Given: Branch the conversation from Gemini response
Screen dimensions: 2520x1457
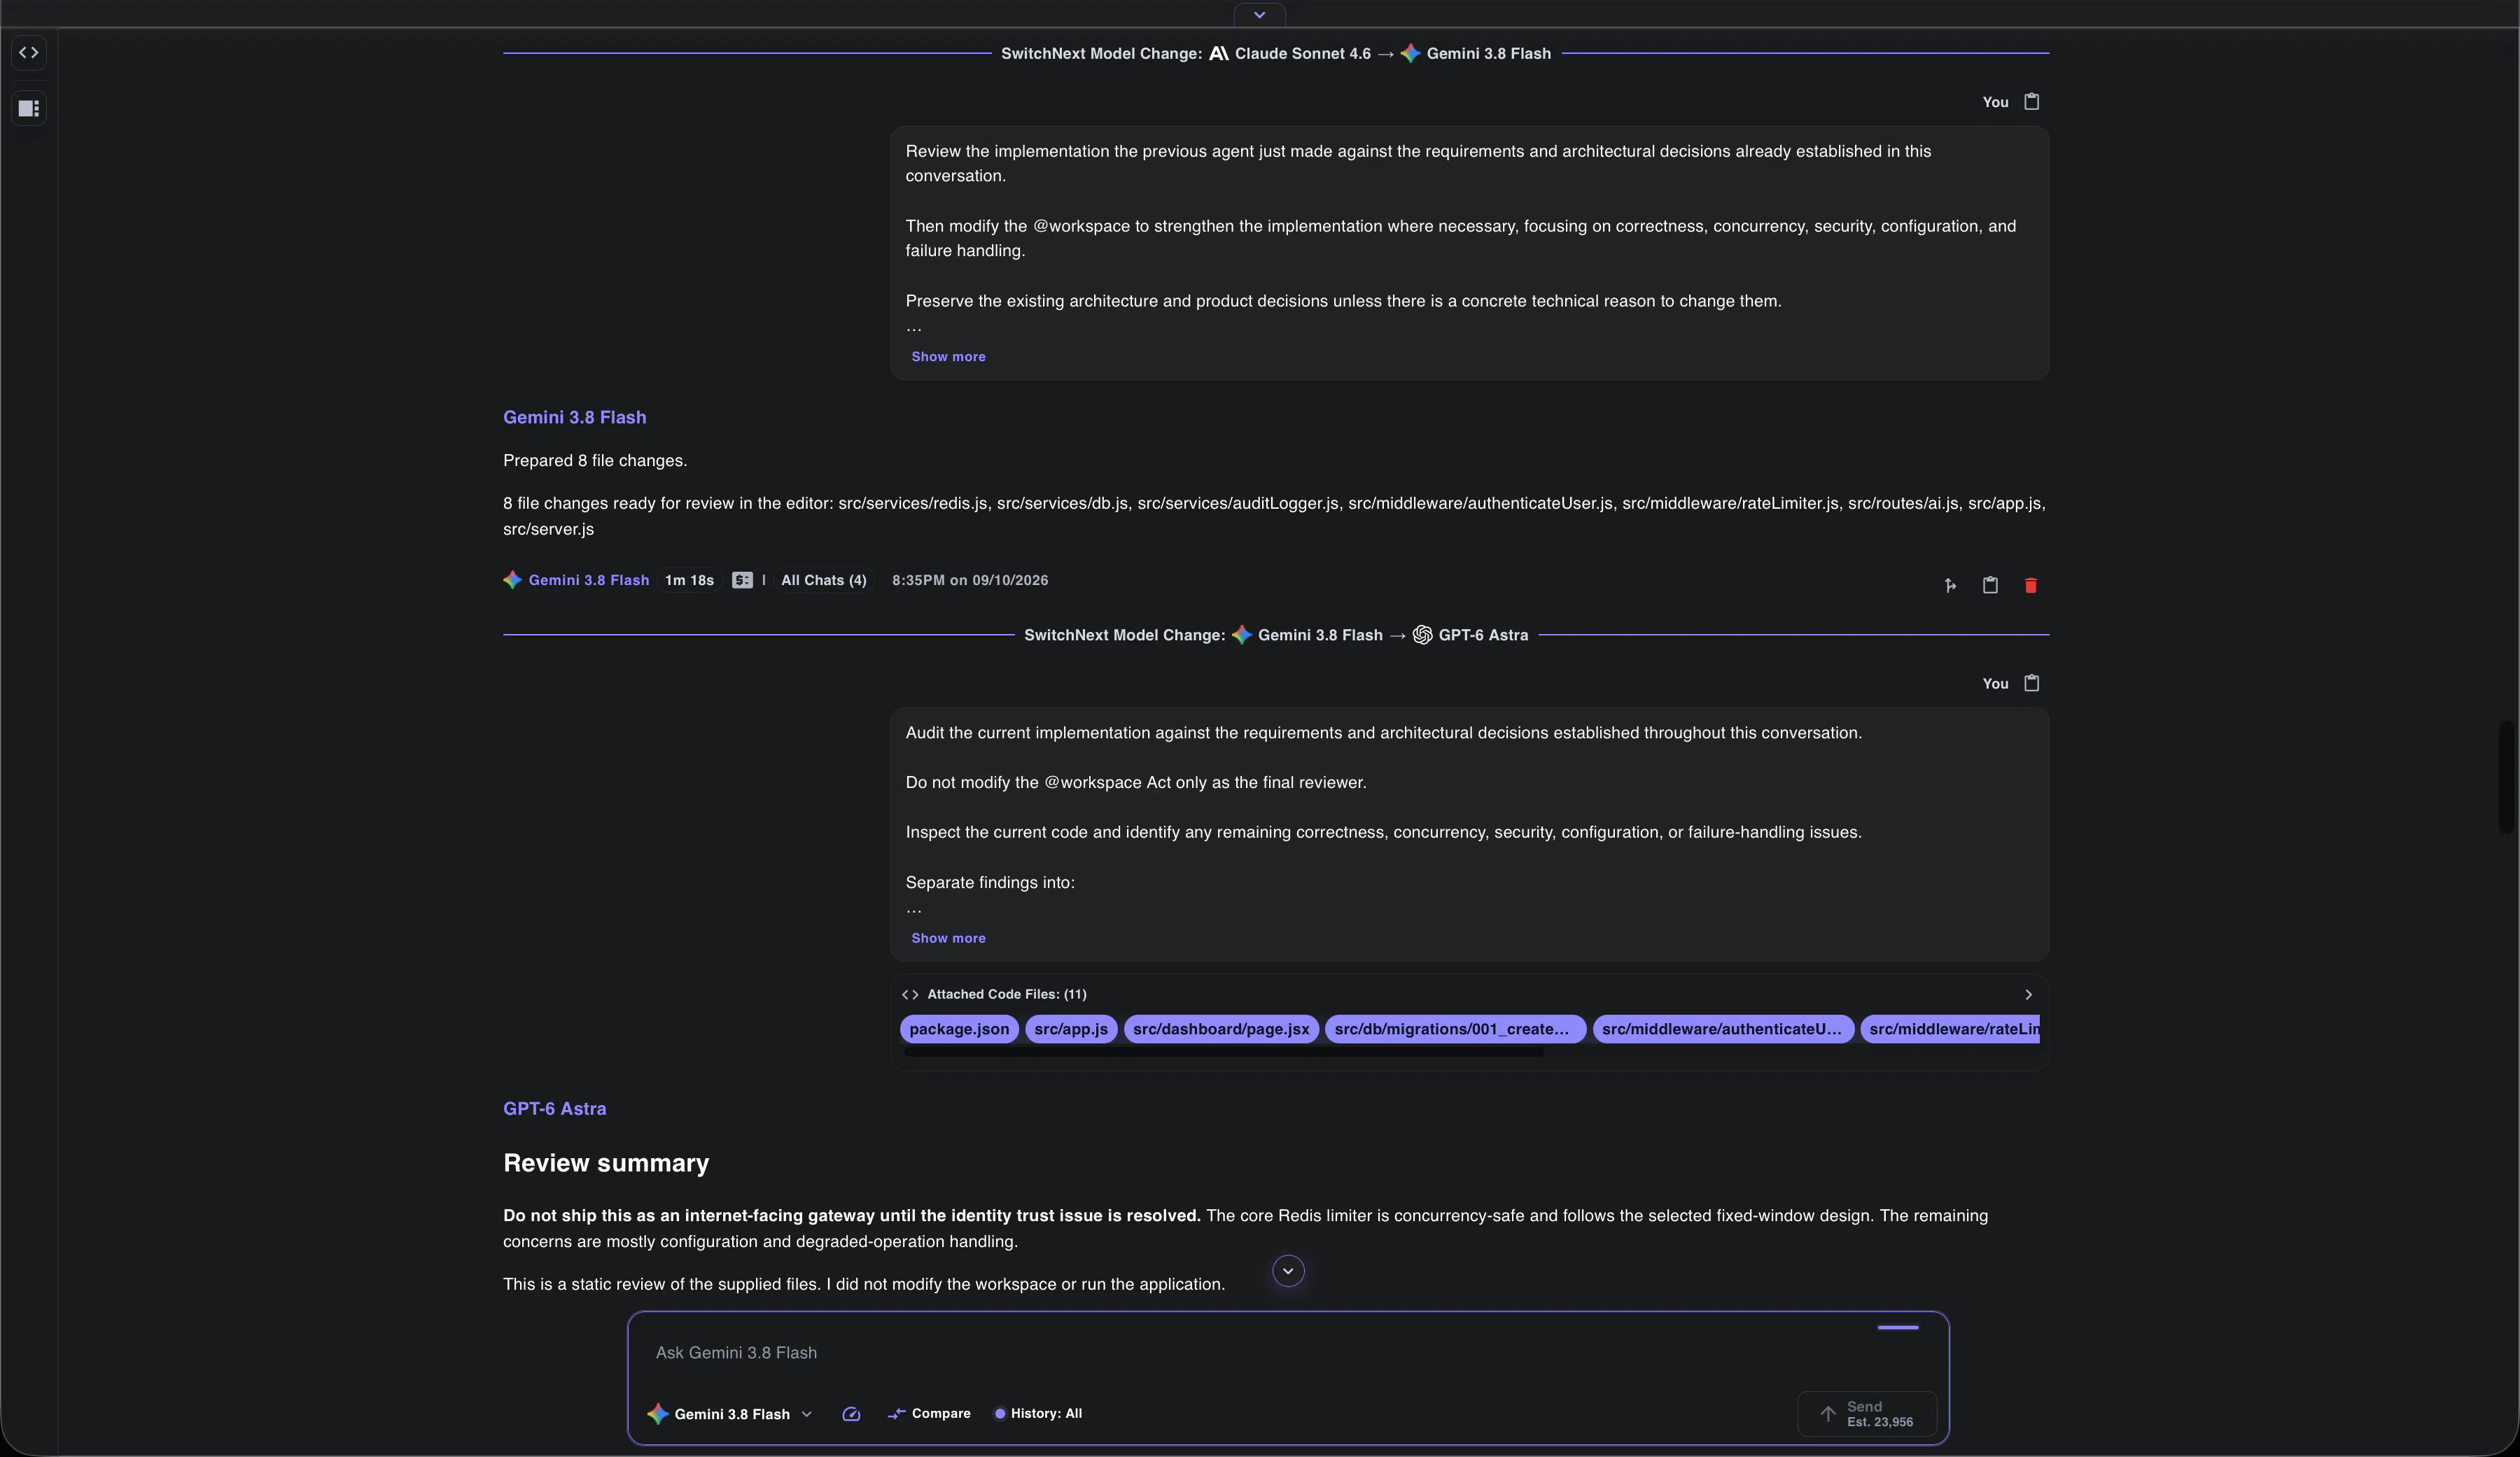Looking at the screenshot, I should click(1950, 585).
